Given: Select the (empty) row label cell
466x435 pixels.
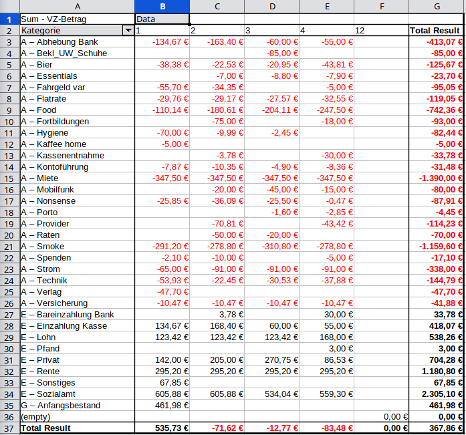Looking at the screenshot, I should pyautogui.click(x=77, y=416).
